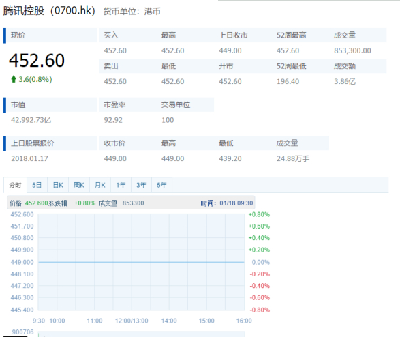Show the 1年 one-year chart

pos(121,185)
